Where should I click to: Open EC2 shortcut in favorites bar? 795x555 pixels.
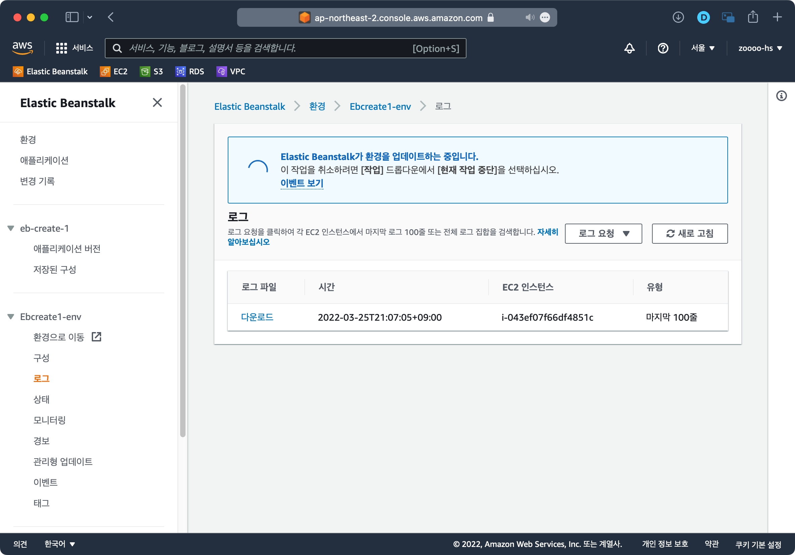tap(114, 71)
